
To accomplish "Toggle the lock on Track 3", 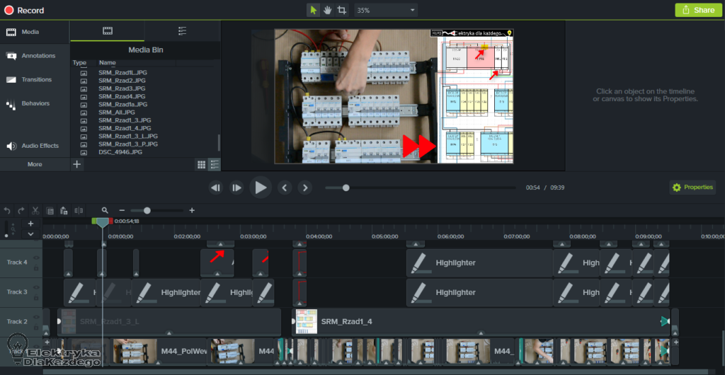I will pos(36,296).
